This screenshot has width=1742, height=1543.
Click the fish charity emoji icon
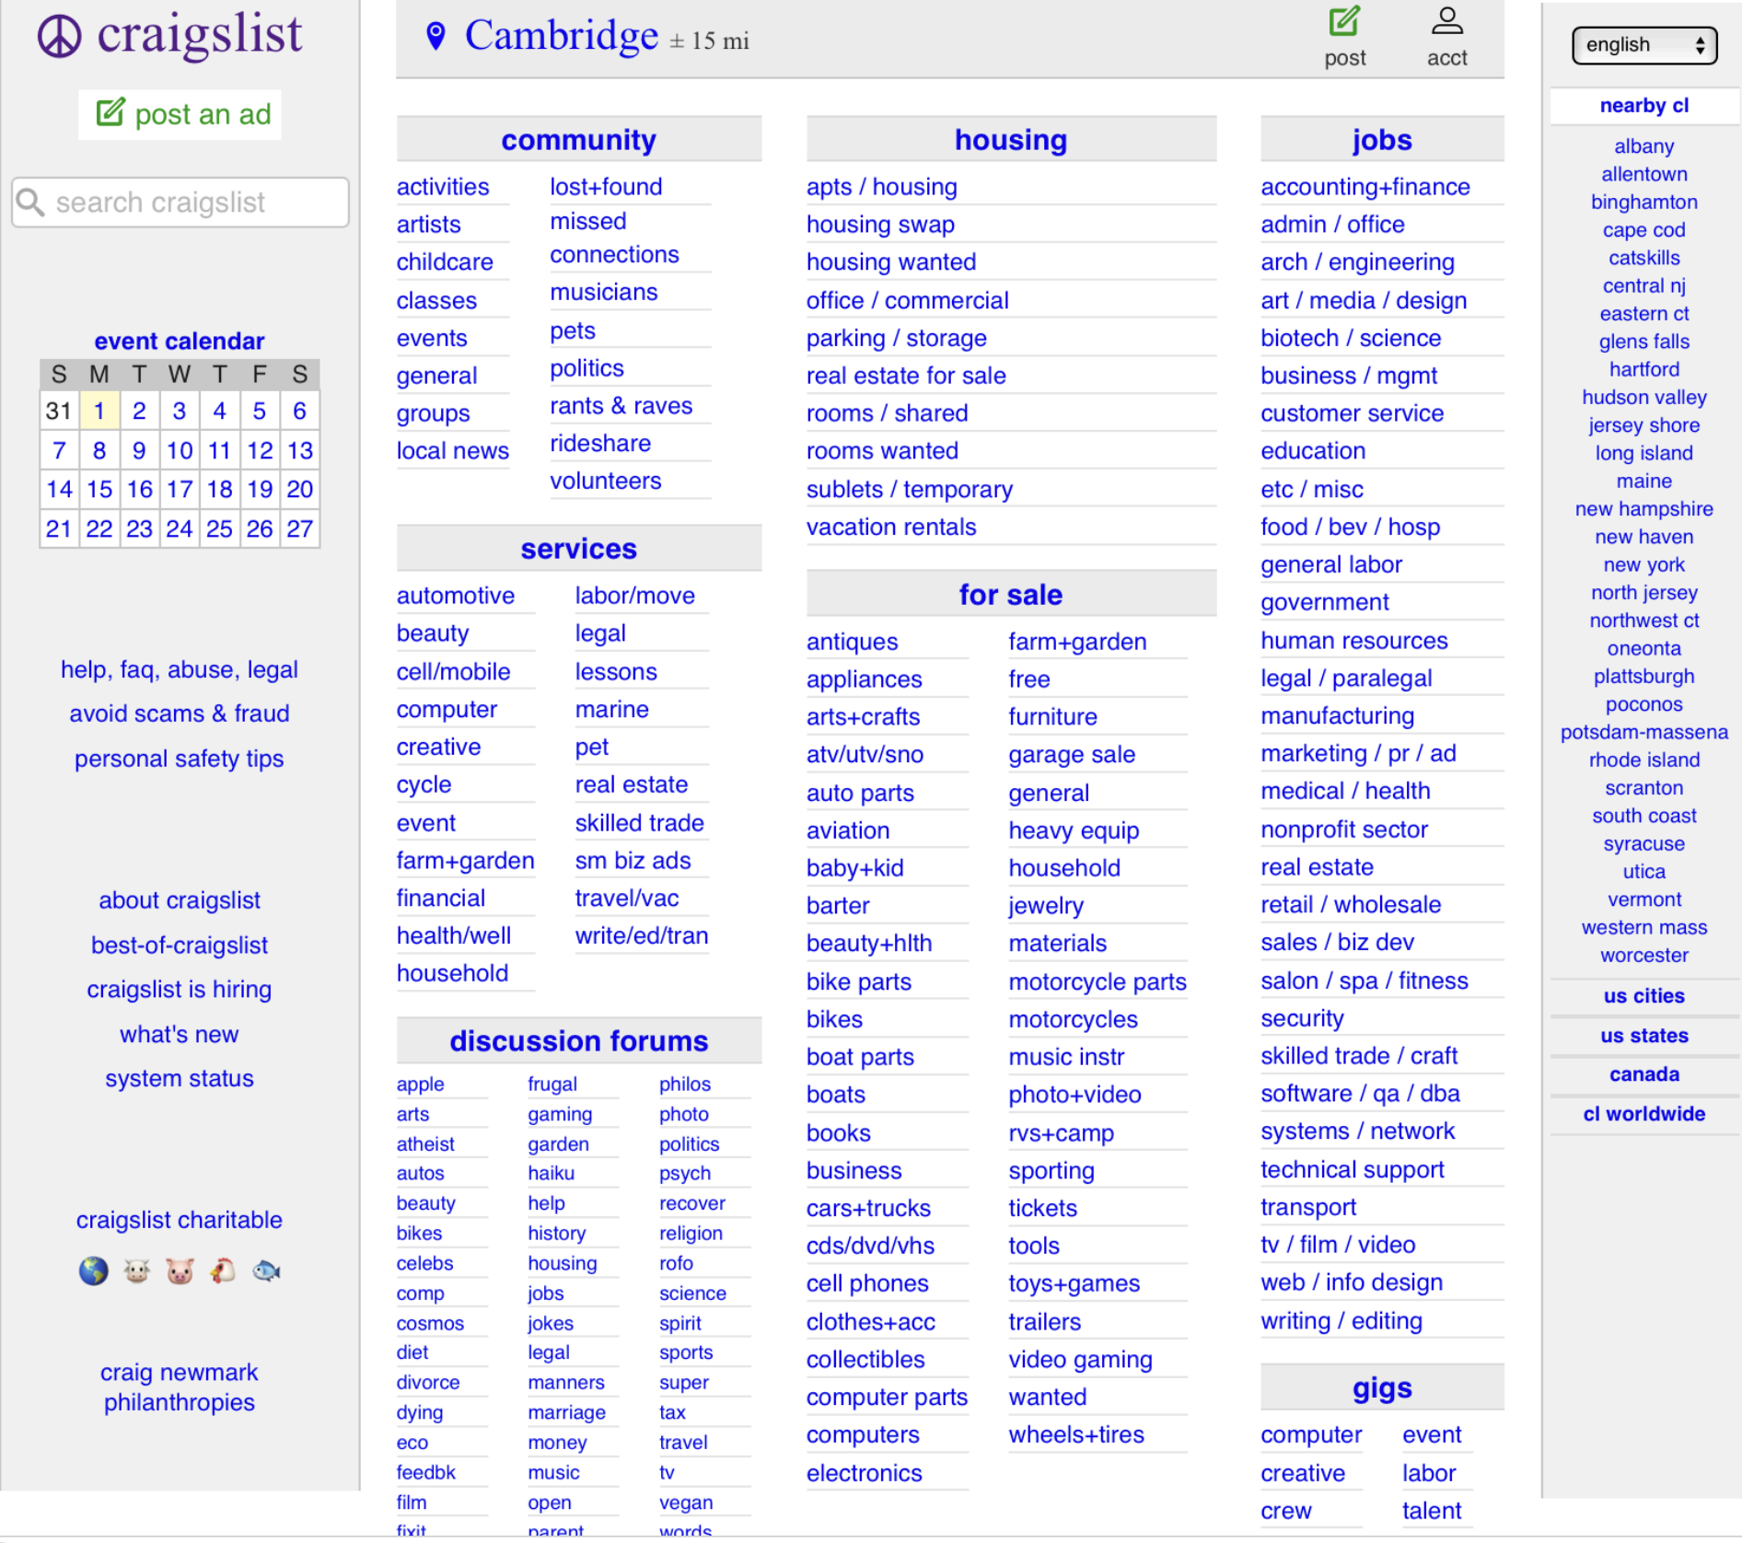coord(266,1271)
